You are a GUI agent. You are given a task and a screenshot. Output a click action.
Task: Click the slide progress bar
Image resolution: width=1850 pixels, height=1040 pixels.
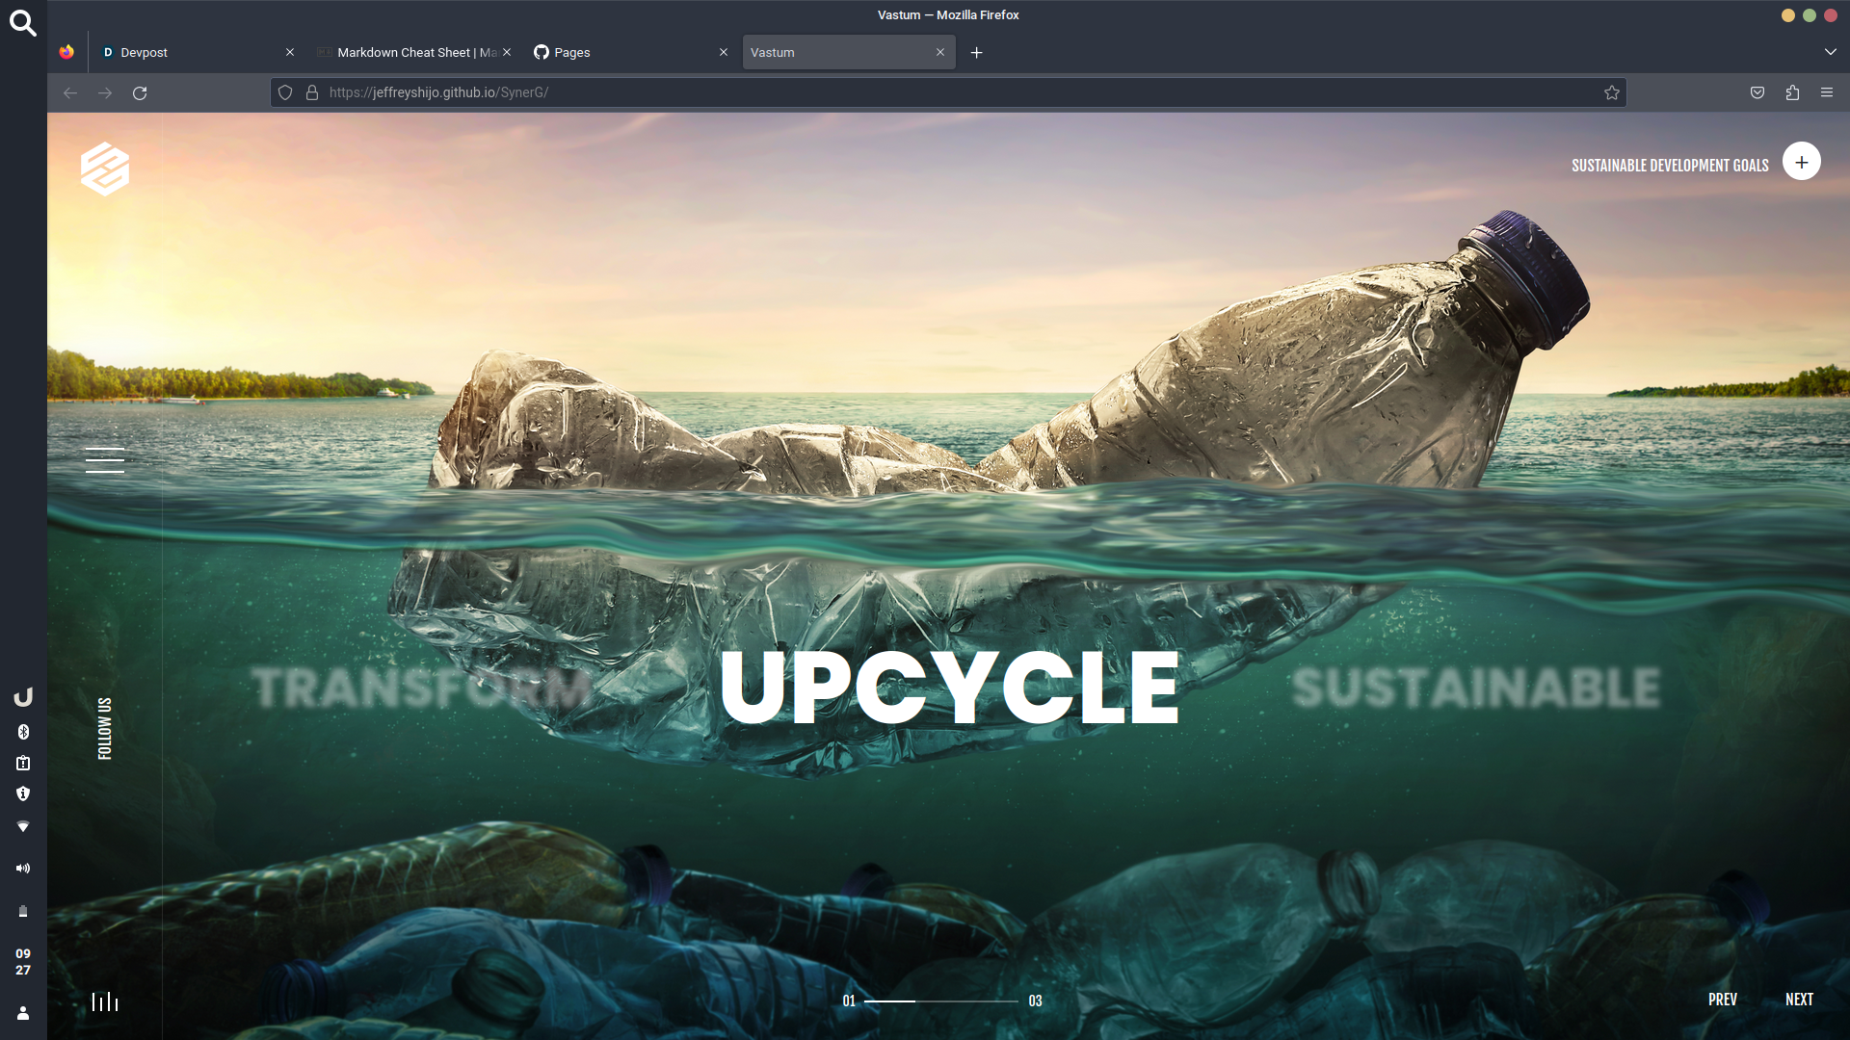pos(940,1001)
